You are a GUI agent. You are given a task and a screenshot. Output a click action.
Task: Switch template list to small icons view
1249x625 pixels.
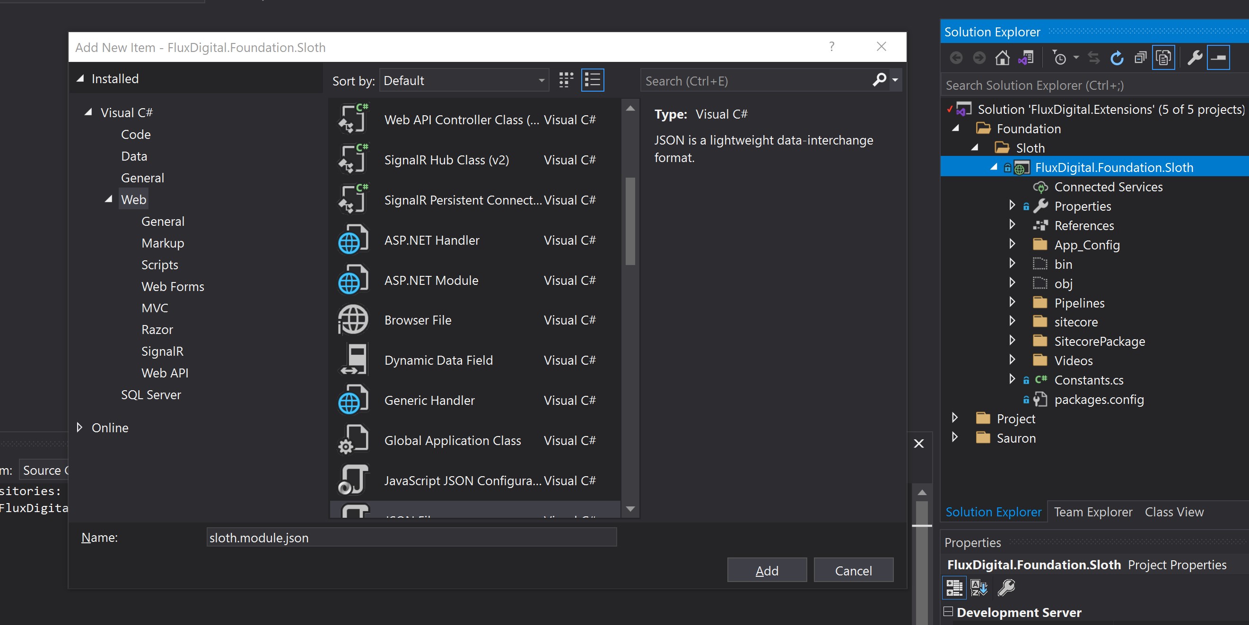coord(566,80)
